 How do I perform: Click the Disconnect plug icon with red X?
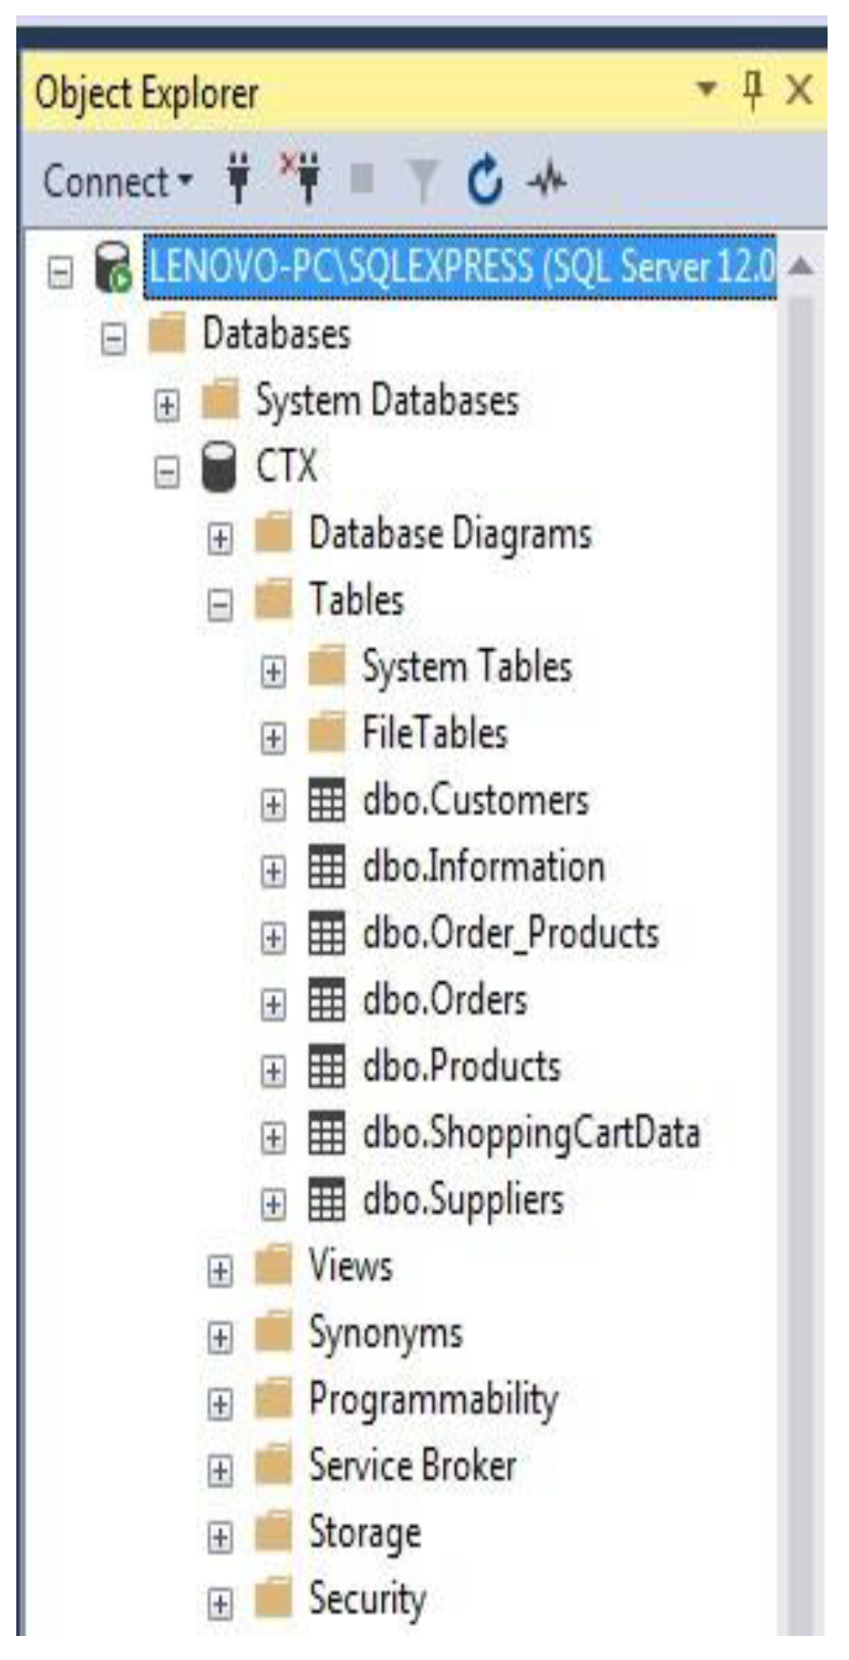pos(302,177)
